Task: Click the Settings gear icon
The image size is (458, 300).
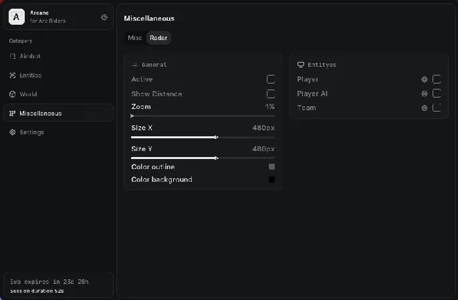Action: (x=13, y=132)
